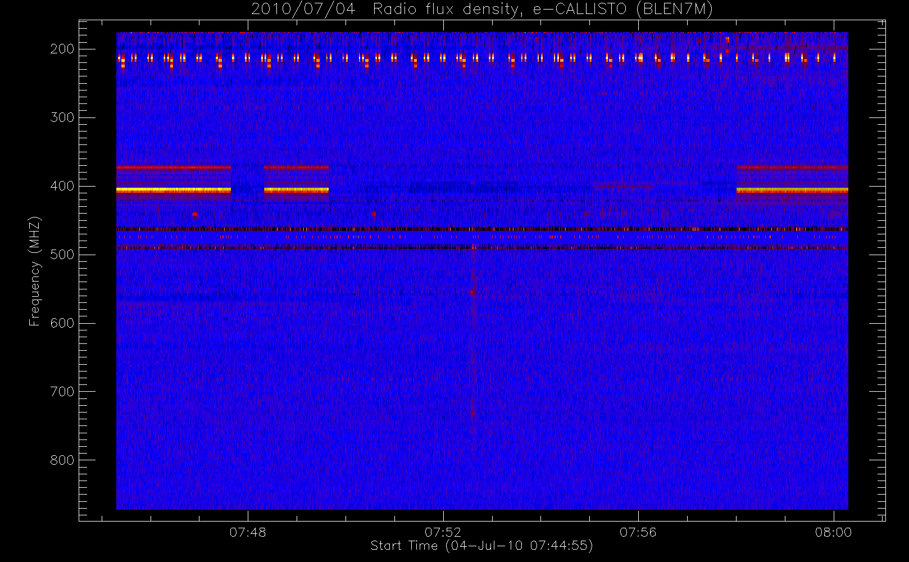This screenshot has width=909, height=562.
Task: Click the 200 frequency tick label
Action: [62, 49]
